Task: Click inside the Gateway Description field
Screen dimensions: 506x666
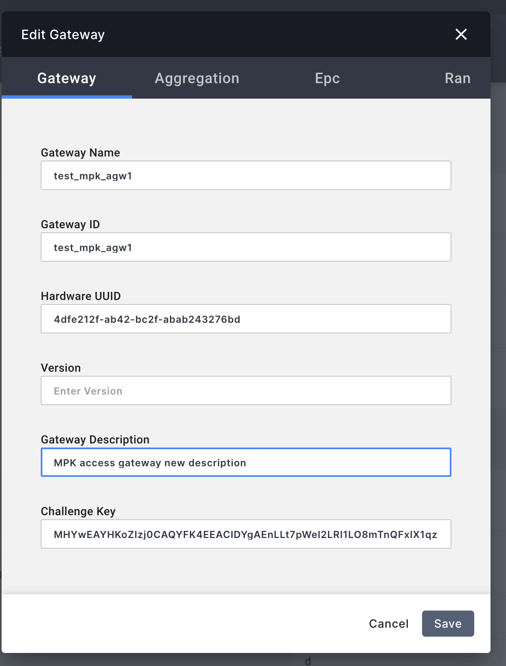Action: point(246,462)
